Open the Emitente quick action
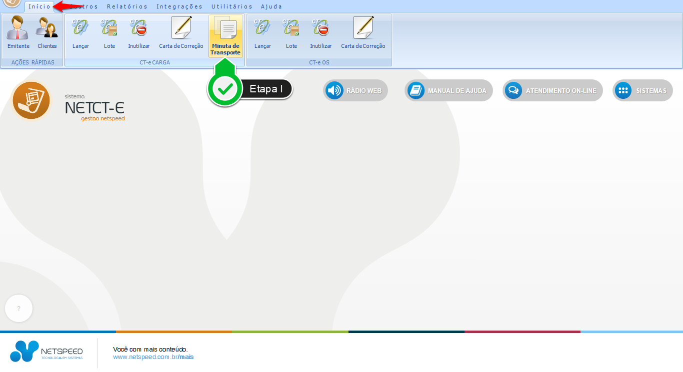The image size is (683, 372). pyautogui.click(x=18, y=34)
